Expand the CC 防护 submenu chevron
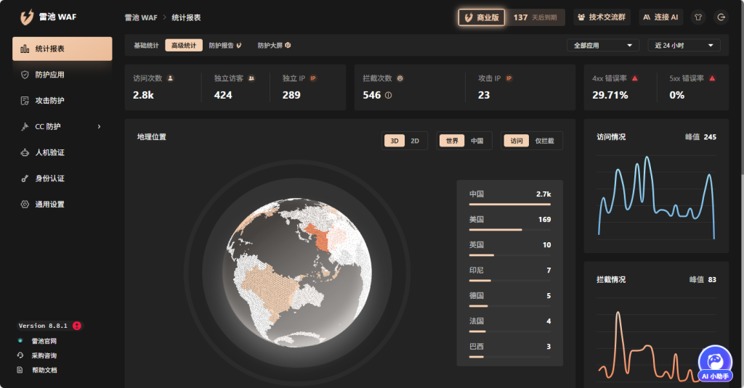Screen dimensions: 744x388 coord(99,126)
